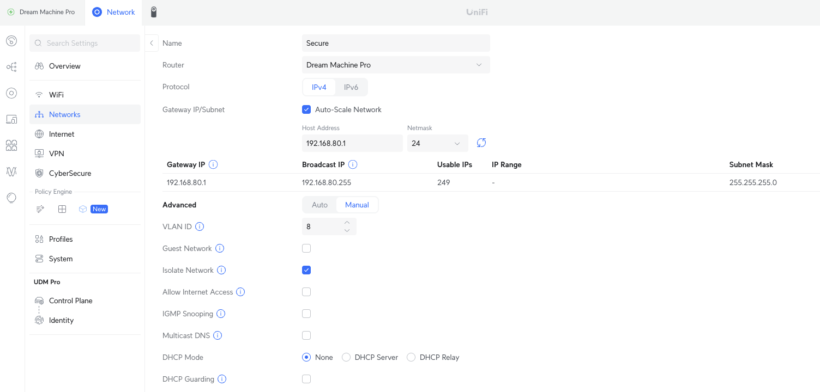820x392 pixels.
Task: Select the DHCP Server radio option
Action: 346,357
